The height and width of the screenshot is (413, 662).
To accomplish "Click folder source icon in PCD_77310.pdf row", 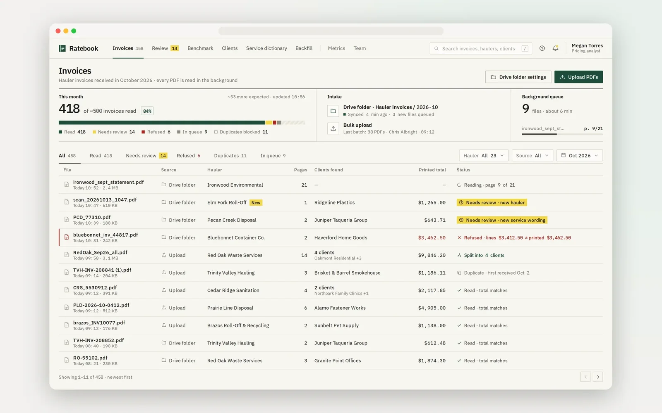I will point(164,220).
